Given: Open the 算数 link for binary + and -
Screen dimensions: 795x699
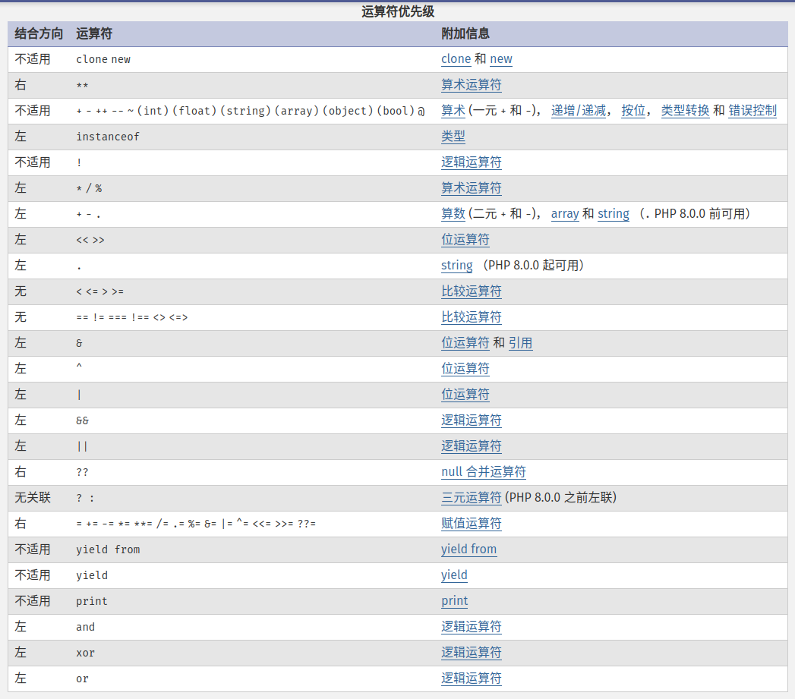Looking at the screenshot, I should (x=453, y=214).
